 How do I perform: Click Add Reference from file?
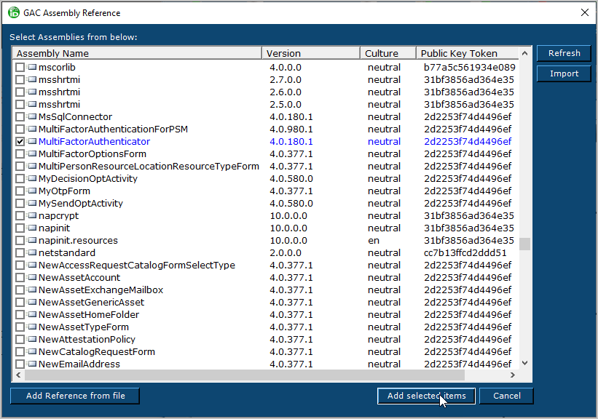[75, 396]
